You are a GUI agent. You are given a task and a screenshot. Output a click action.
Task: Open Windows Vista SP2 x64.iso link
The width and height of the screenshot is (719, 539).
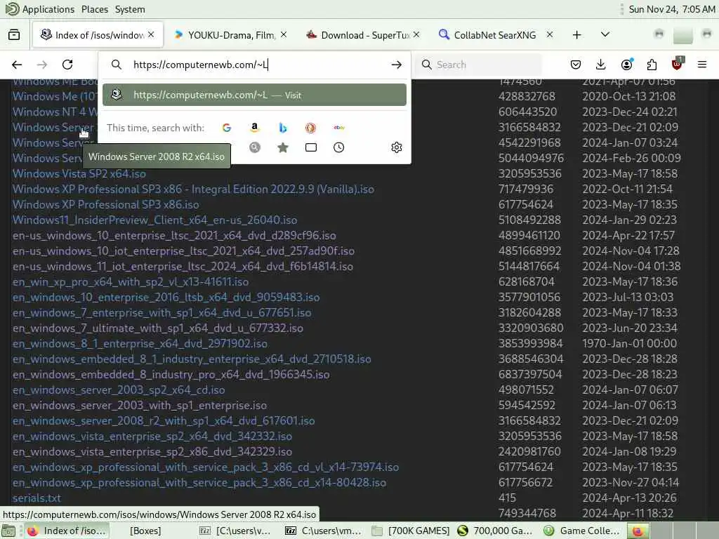pyautogui.click(x=79, y=174)
